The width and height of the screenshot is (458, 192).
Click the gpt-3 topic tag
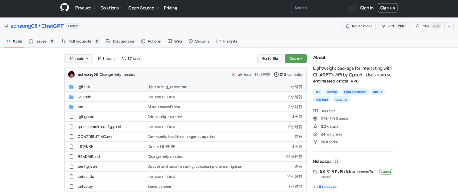coord(377,92)
